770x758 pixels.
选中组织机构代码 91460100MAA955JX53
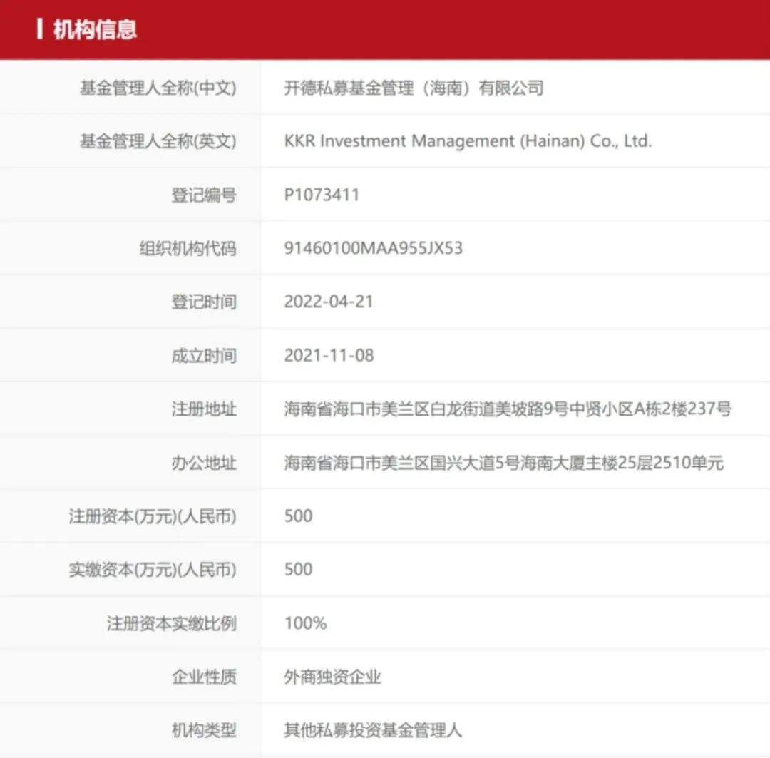pos(374,248)
